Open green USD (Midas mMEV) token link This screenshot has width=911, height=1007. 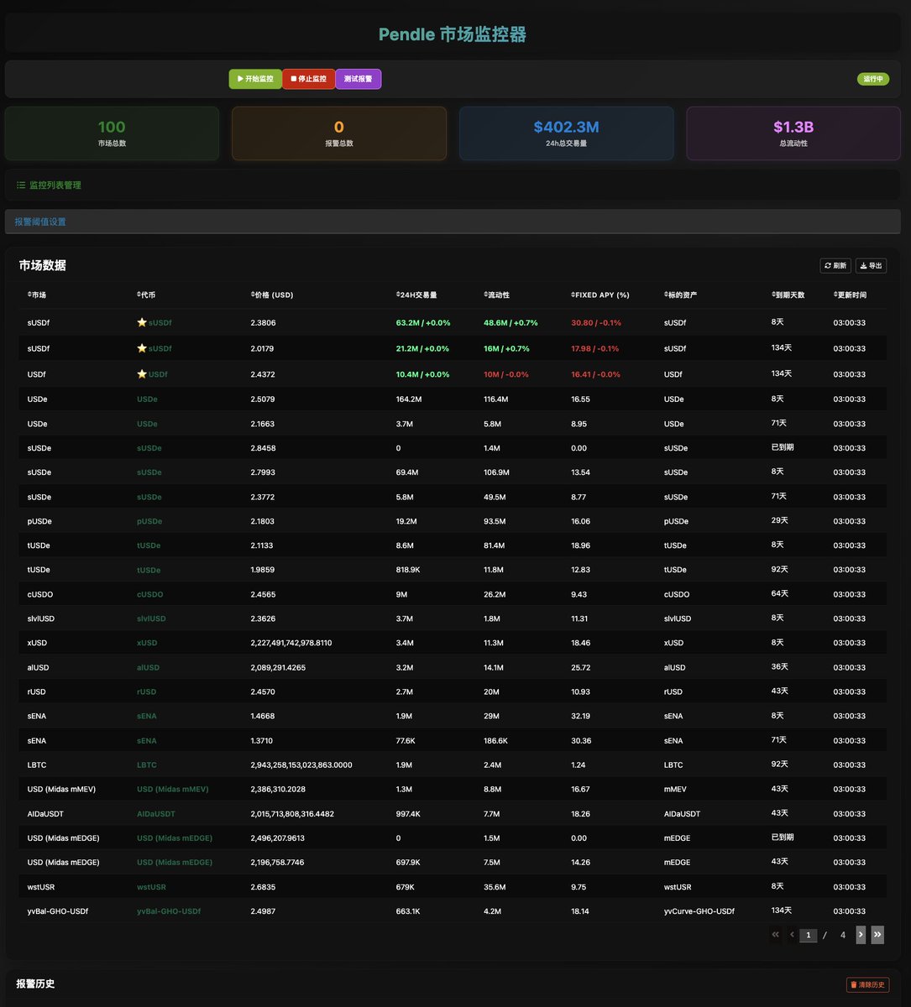point(173,790)
